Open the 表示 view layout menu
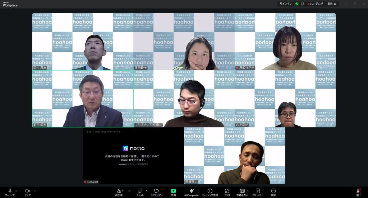Viewport: 368px width, 198px height. pos(332,4)
